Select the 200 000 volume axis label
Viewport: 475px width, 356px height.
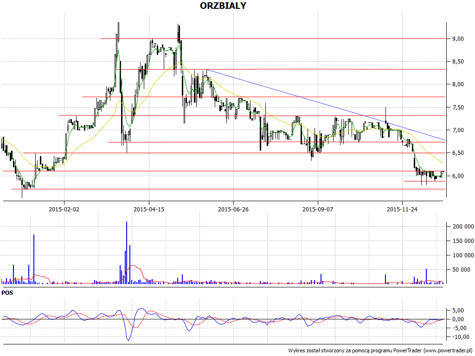coord(463,226)
